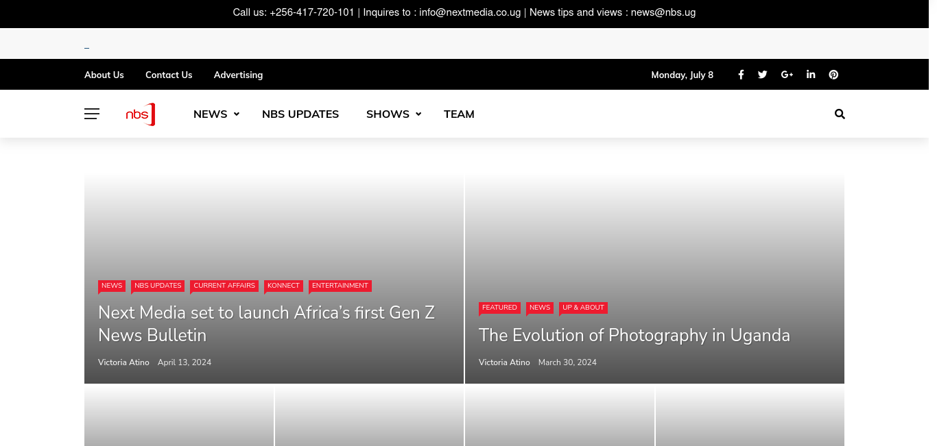937x446 pixels.
Task: Visit the Facebook page icon
Action: tap(741, 75)
